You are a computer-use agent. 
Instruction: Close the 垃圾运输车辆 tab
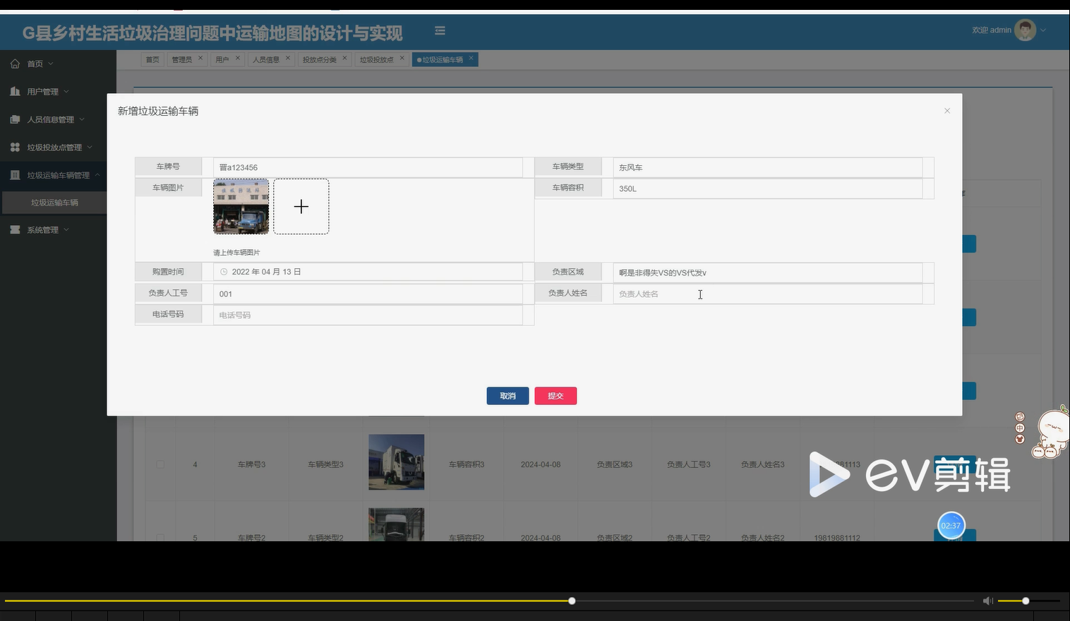pos(471,58)
